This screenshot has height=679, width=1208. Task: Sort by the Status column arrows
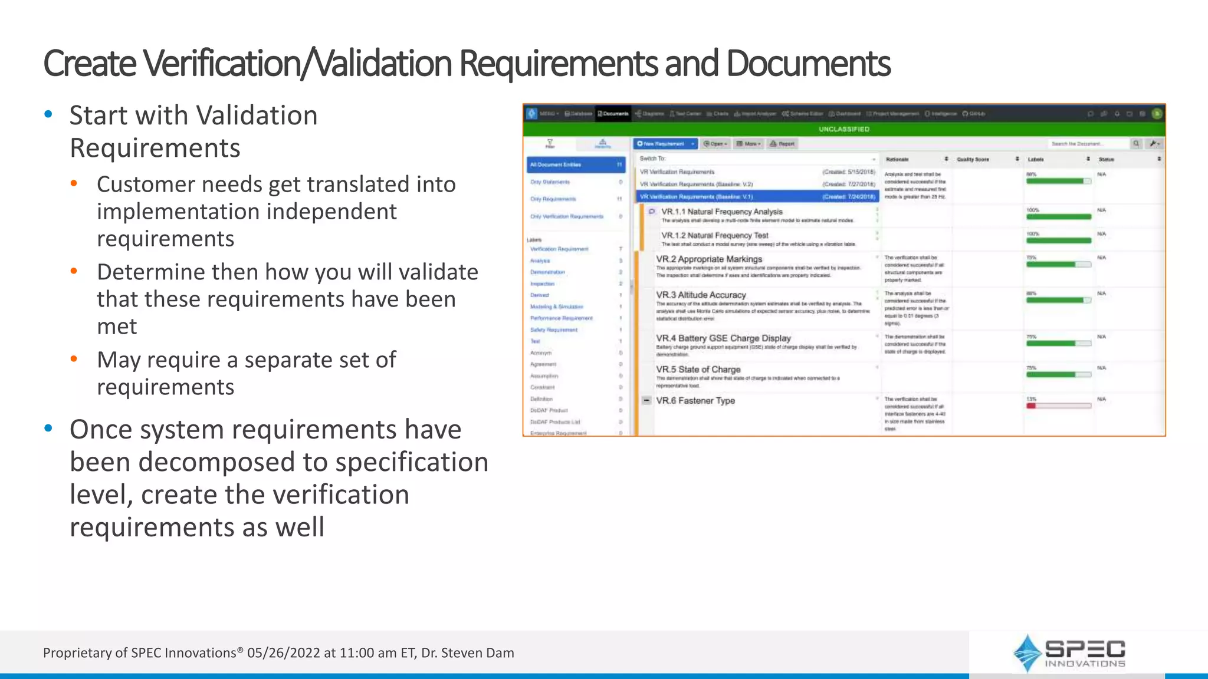coord(1159,159)
